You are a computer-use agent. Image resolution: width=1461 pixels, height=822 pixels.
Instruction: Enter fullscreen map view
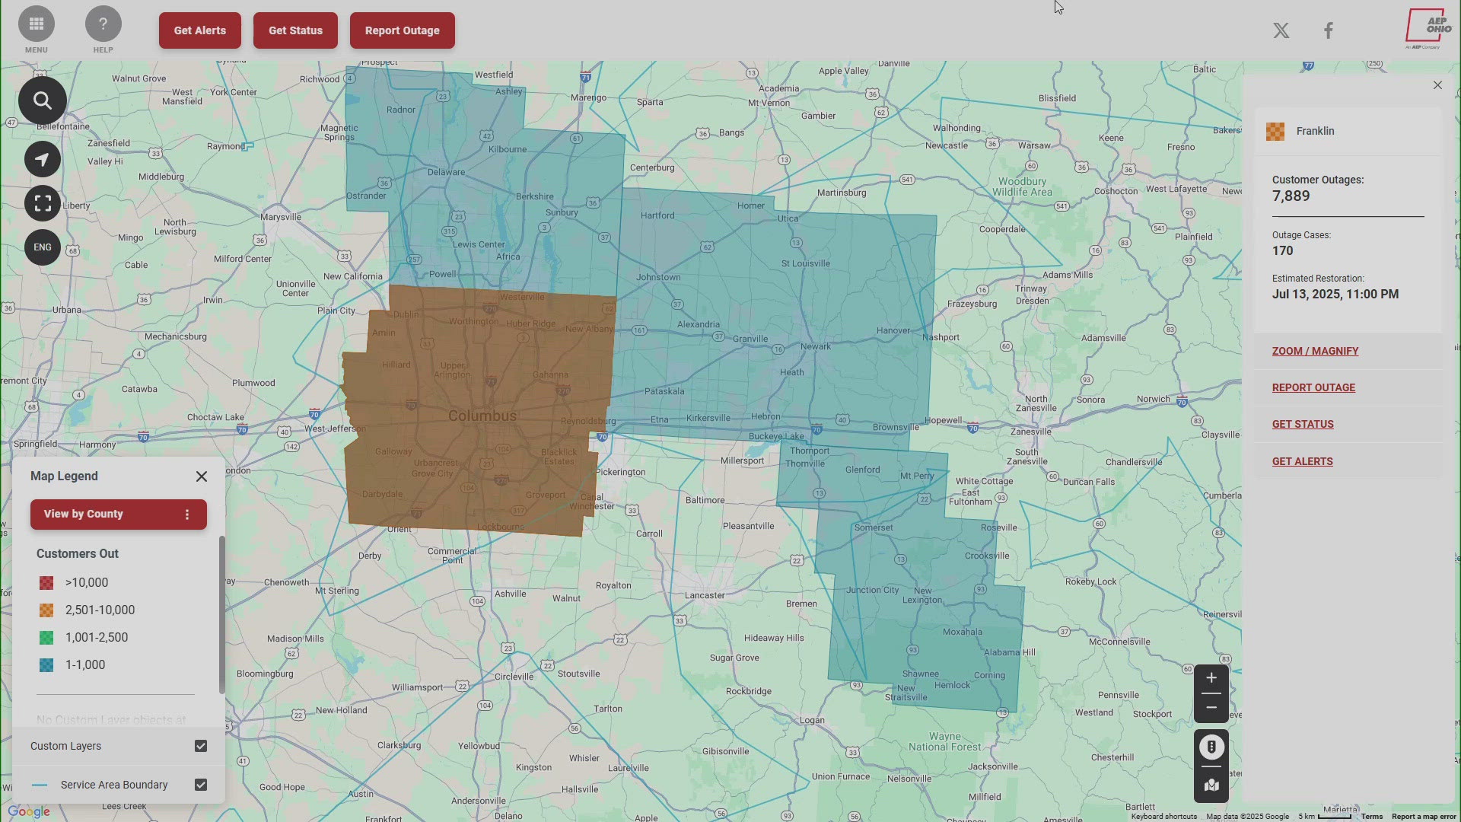click(x=43, y=203)
